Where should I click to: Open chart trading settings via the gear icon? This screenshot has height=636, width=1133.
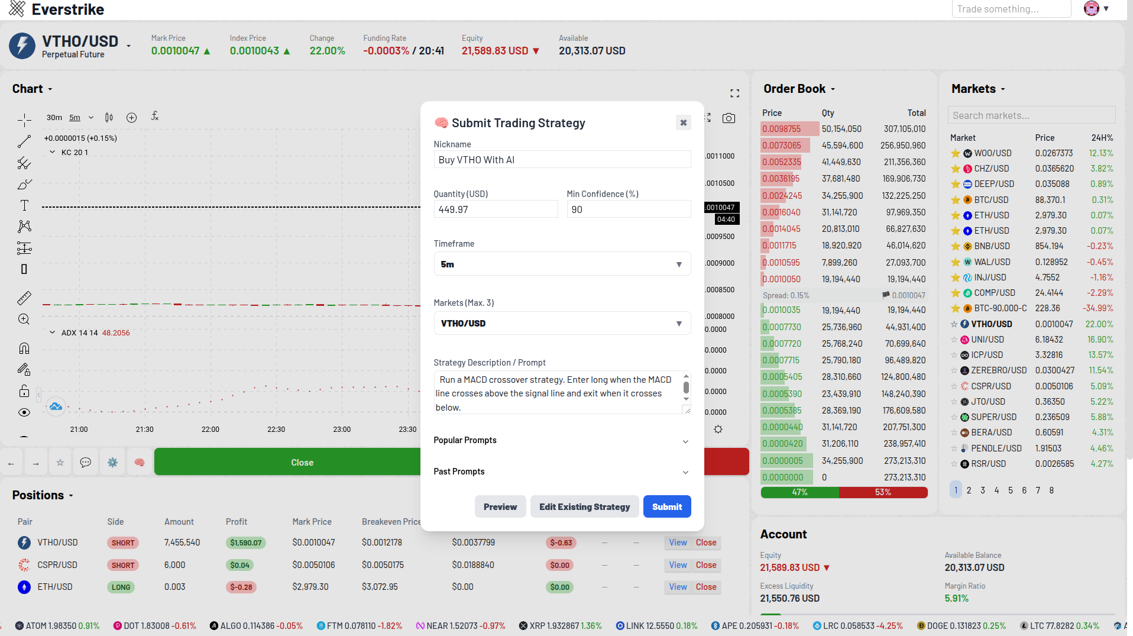pos(112,462)
